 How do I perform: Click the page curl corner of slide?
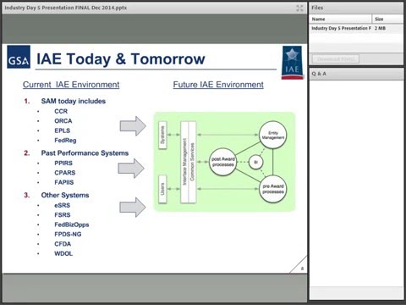[x=299, y=265]
